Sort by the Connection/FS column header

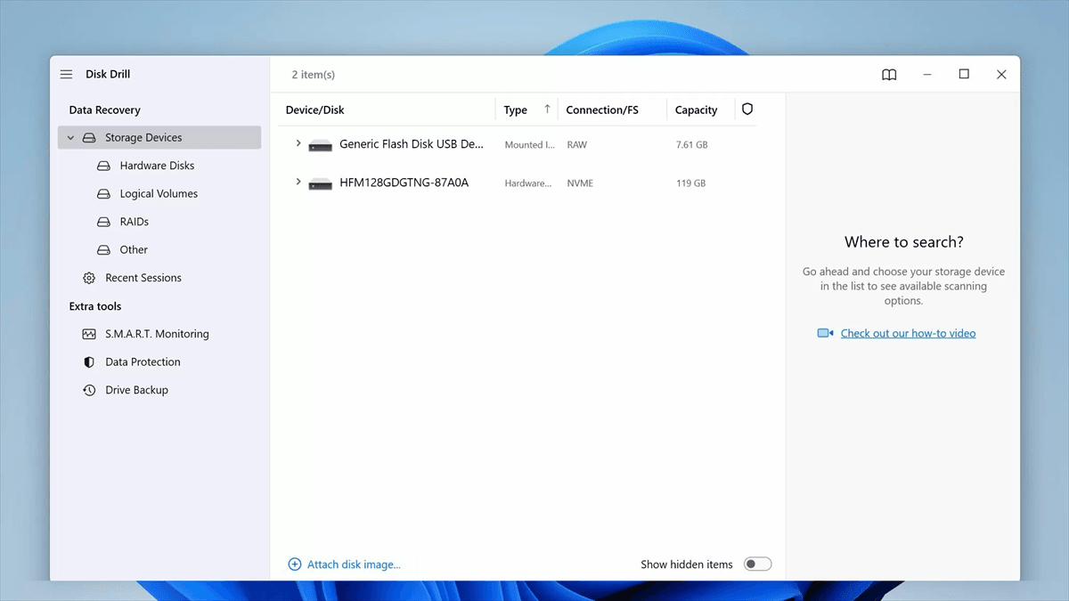(602, 110)
